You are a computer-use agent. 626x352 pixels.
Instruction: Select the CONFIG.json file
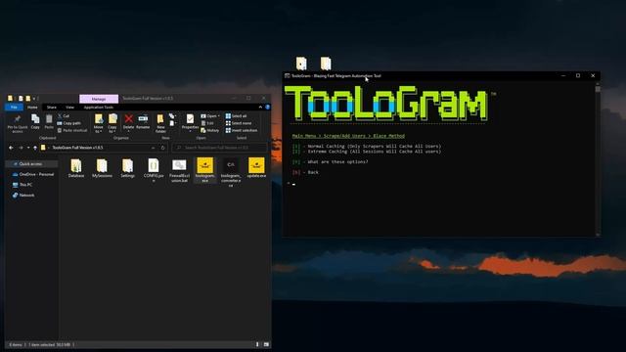pos(154,170)
